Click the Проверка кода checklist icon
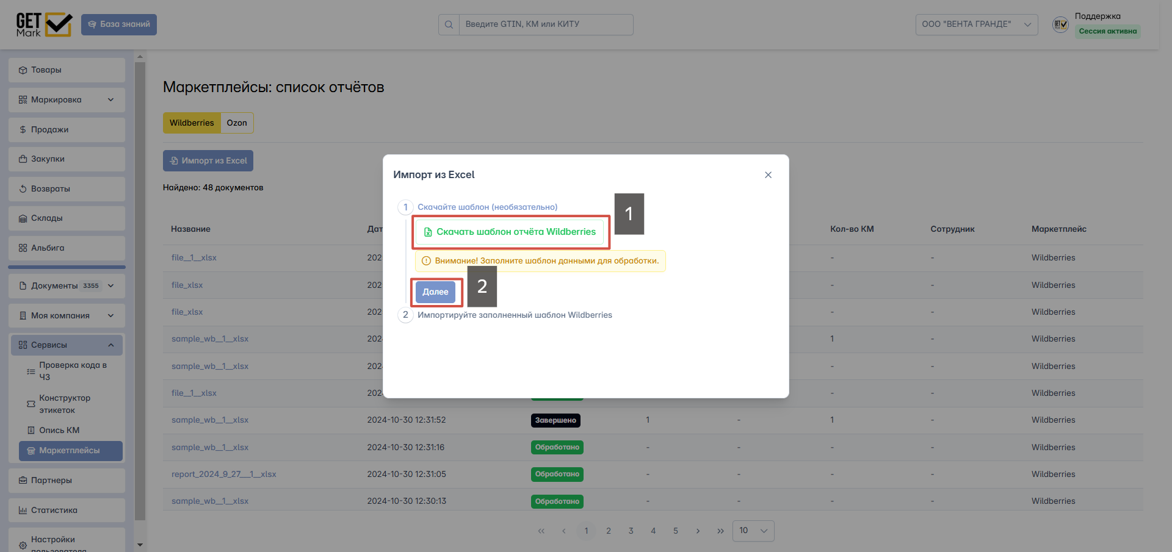 [x=31, y=371]
